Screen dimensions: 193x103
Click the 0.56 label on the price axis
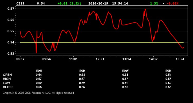pos(11,20)
